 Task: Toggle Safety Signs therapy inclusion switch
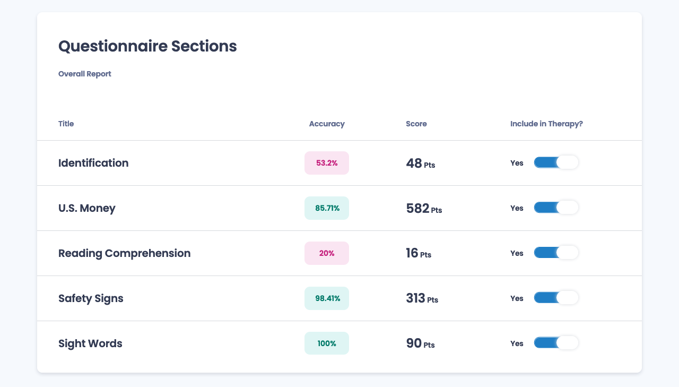(x=556, y=298)
